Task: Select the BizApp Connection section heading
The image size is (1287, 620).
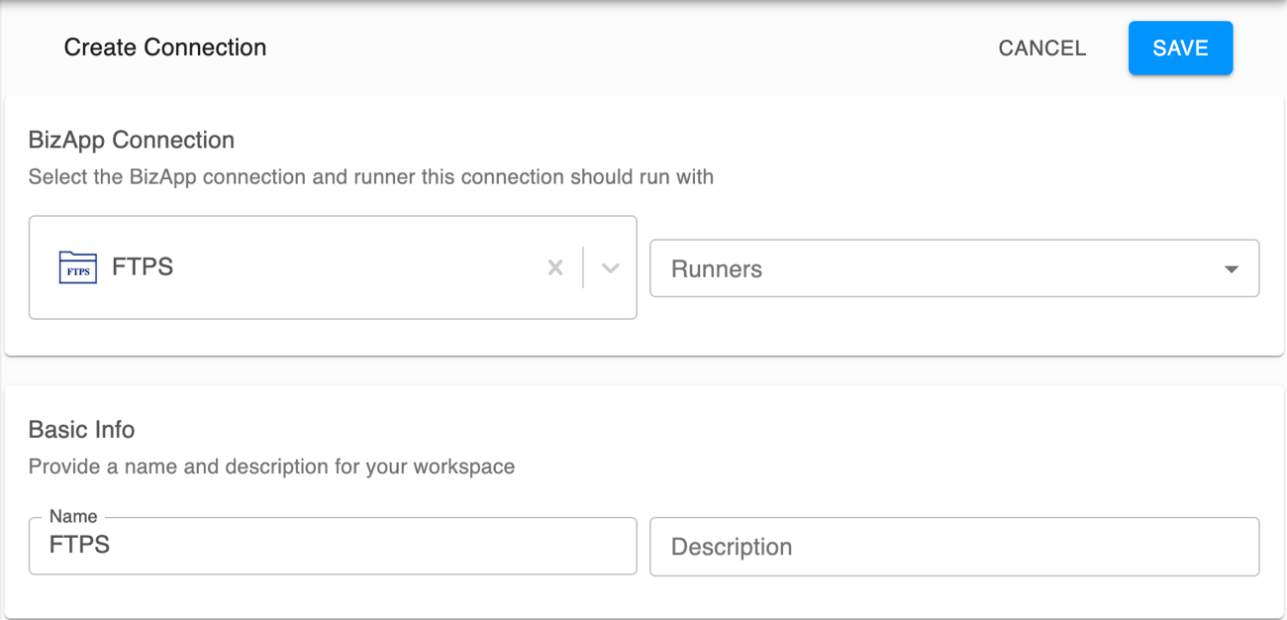Action: (132, 140)
